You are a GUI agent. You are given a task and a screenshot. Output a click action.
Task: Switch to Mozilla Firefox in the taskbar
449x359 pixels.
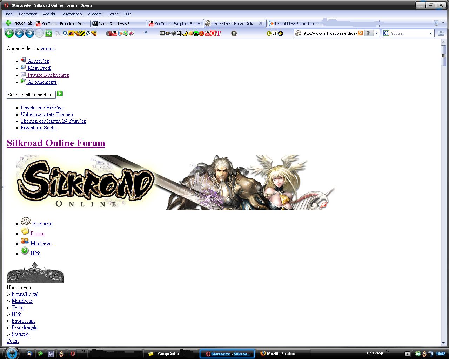[x=281, y=354]
